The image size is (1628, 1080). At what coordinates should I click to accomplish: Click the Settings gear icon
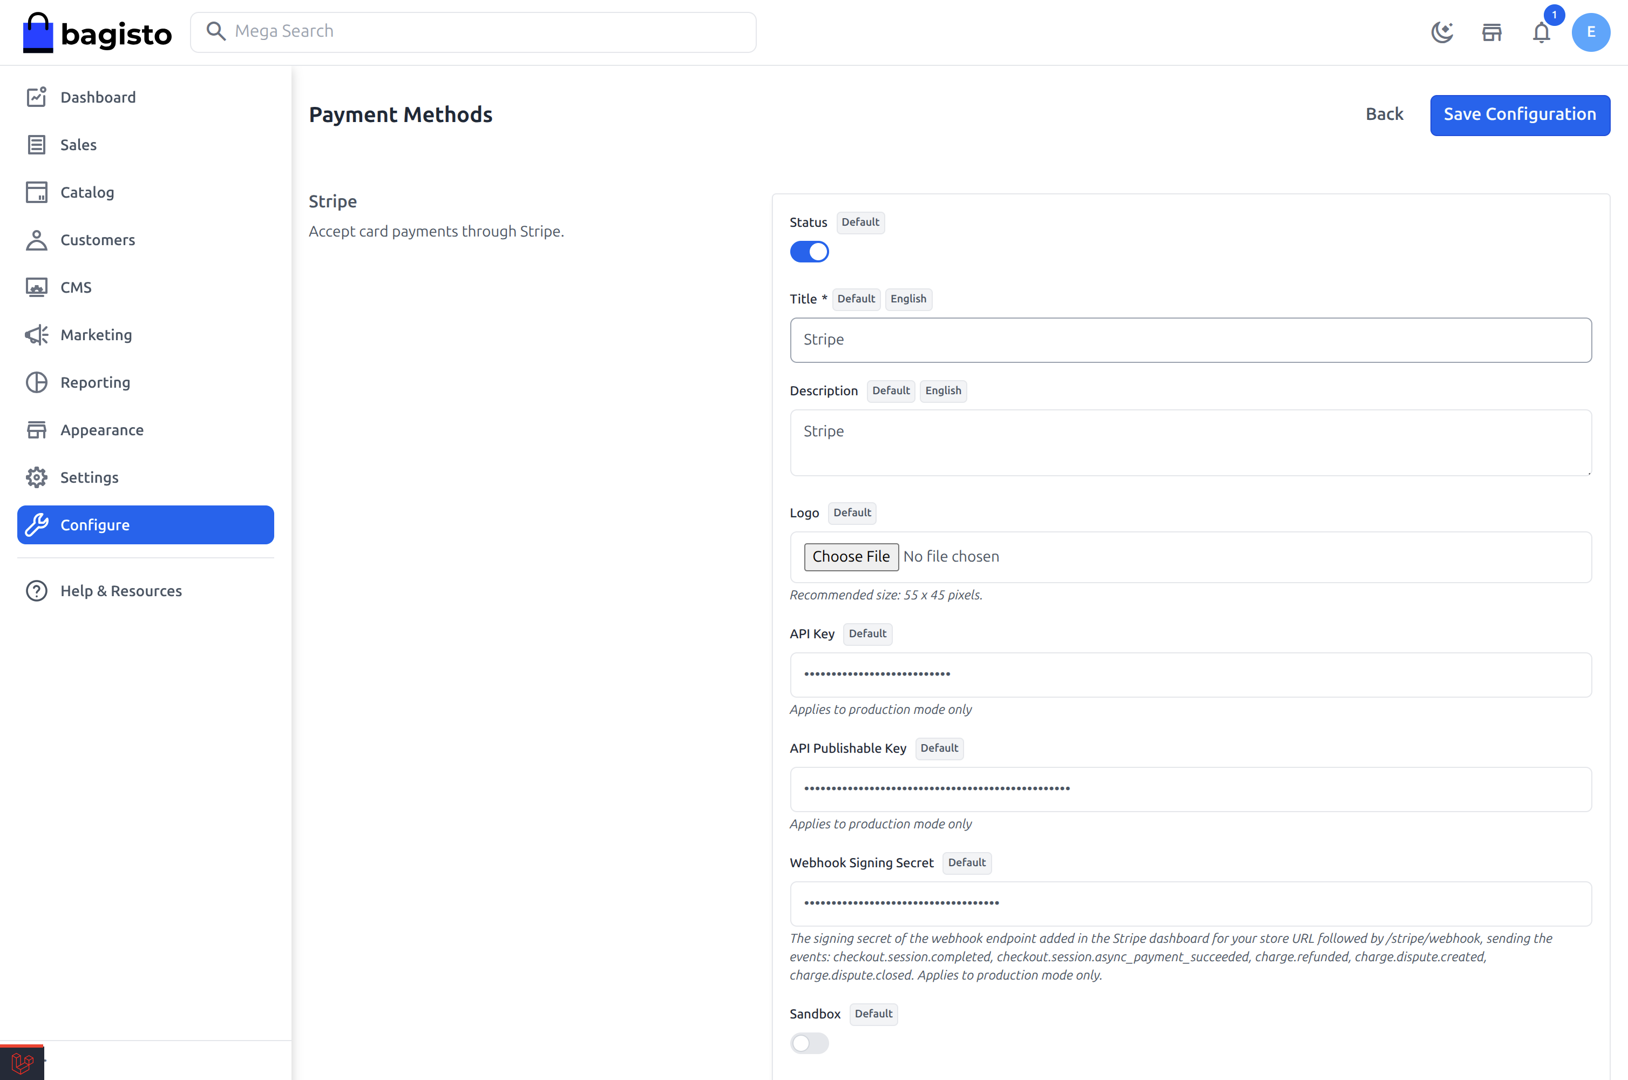37,477
